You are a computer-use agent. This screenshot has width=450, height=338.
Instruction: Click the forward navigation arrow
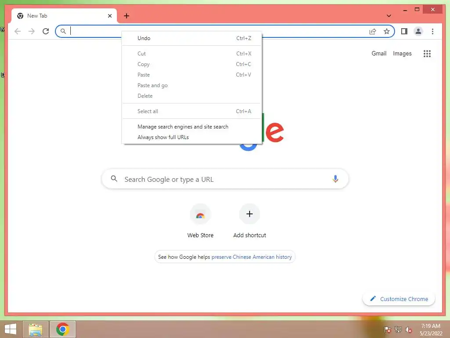point(32,31)
